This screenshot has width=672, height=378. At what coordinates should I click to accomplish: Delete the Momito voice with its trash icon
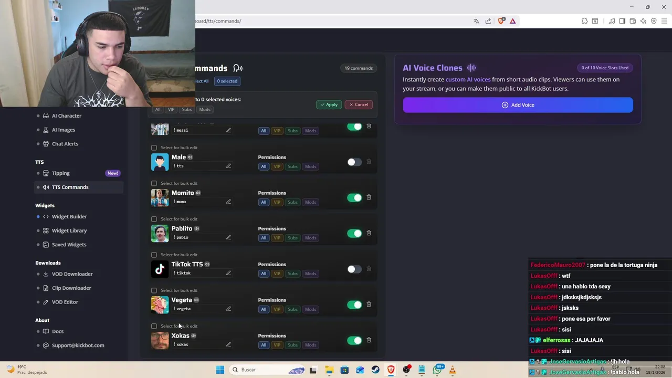(369, 197)
